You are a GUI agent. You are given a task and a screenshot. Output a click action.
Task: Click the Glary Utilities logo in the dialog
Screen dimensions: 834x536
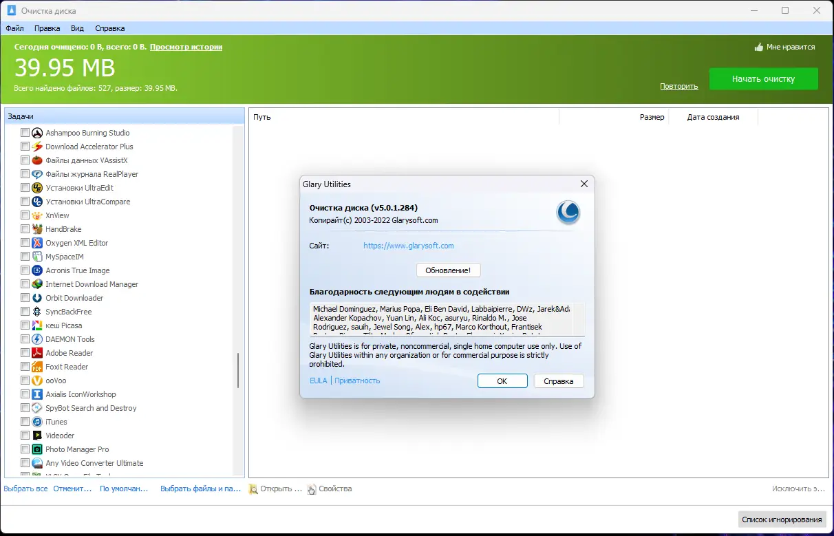568,213
